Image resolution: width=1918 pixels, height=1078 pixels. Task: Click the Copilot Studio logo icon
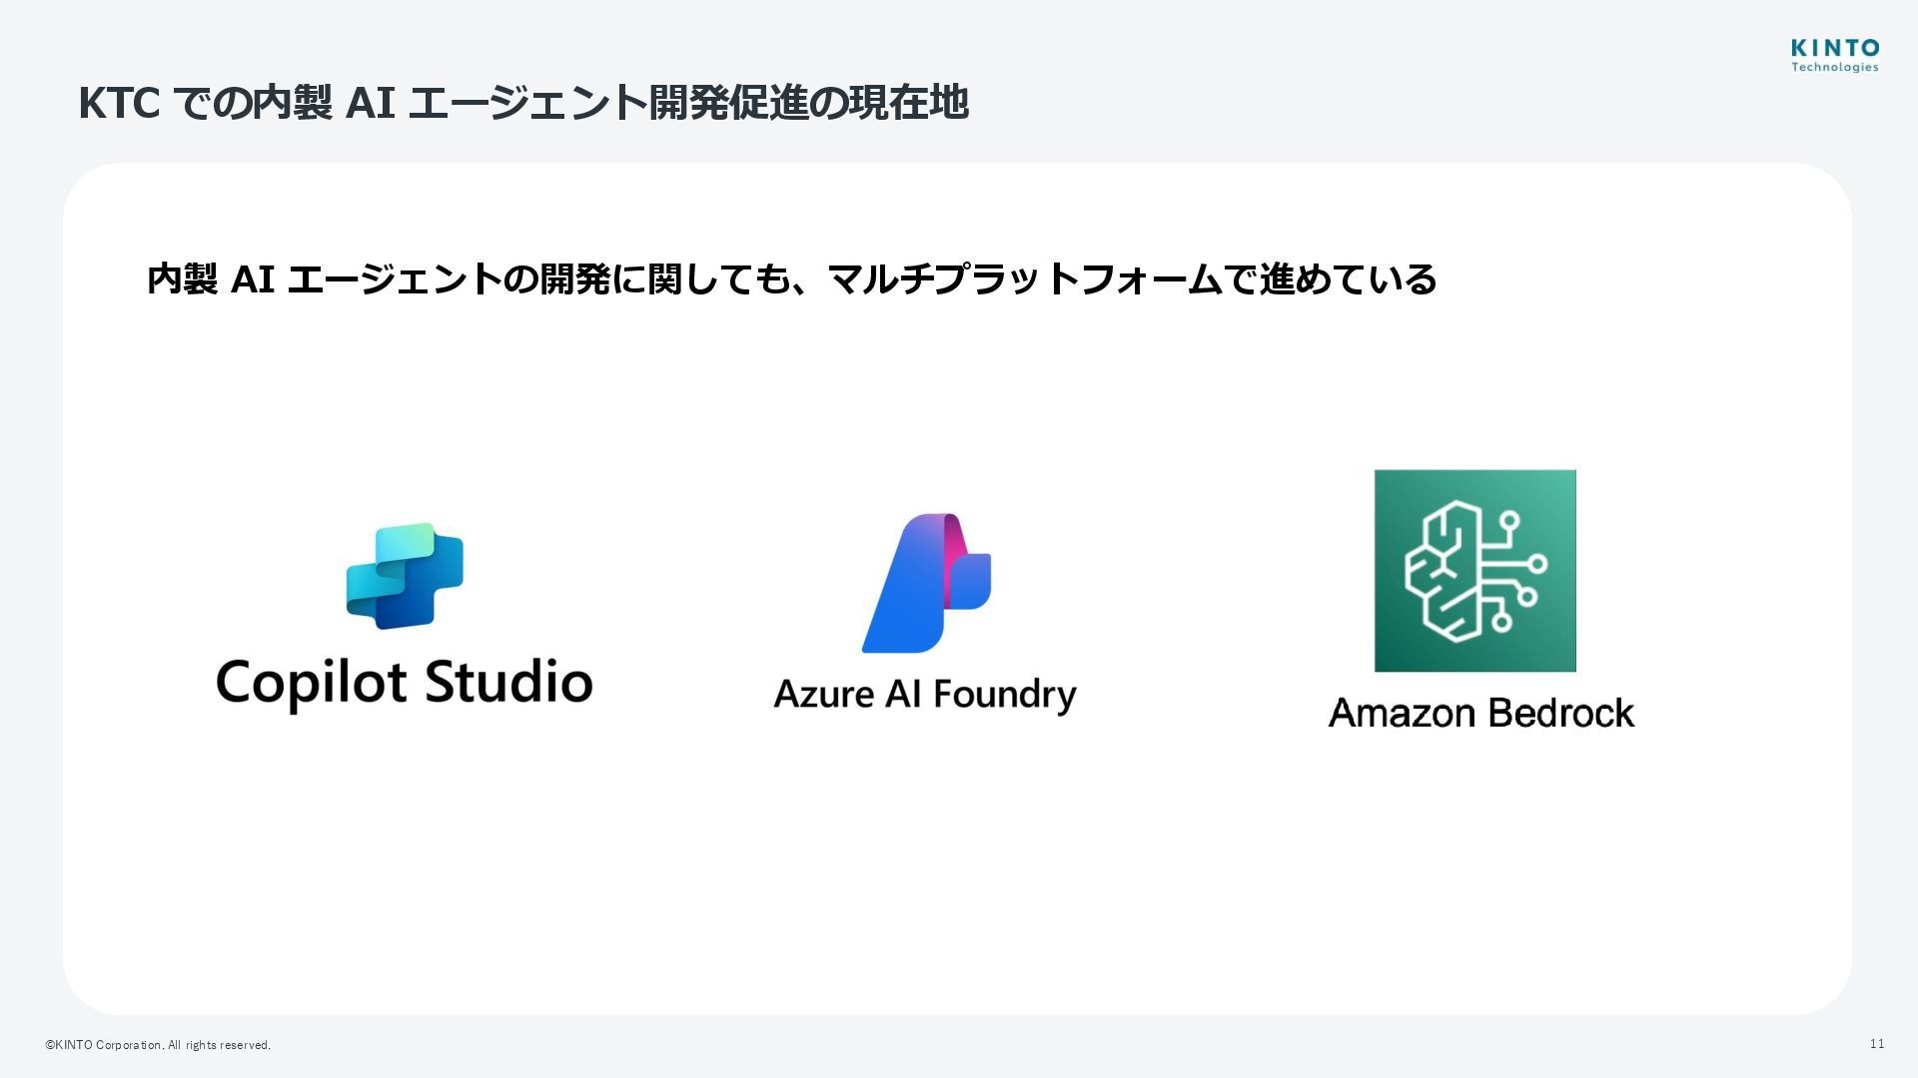pyautogui.click(x=405, y=576)
